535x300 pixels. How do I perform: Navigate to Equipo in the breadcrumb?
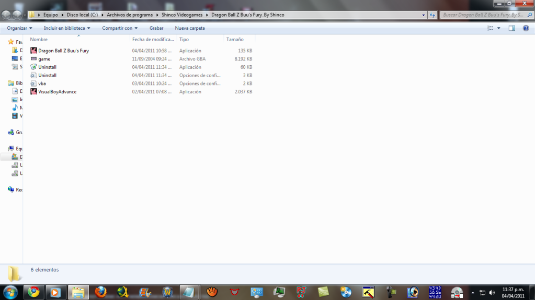point(51,15)
